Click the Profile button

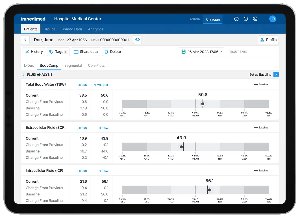point(268,40)
